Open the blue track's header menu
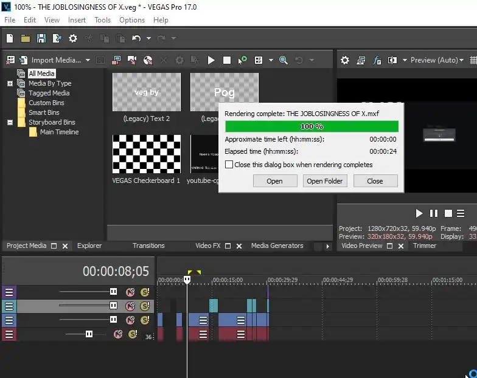This screenshot has width=477, height=378. (x=9, y=320)
